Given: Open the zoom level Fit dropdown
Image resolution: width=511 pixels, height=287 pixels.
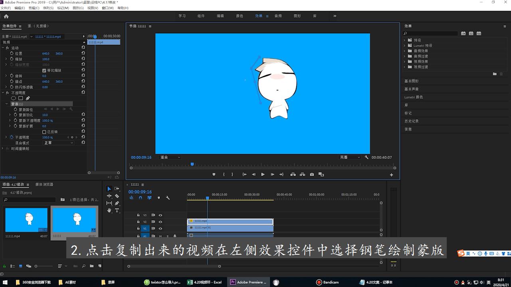Looking at the screenshot, I should (170, 157).
